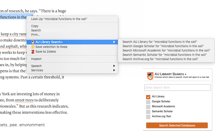The width and height of the screenshot is (215, 134).
Task: Click the AU Library Search+ popup logo
Action: tap(151, 76)
